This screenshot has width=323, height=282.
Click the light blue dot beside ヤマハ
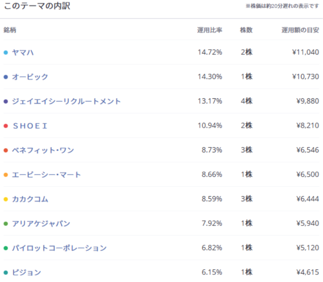pyautogui.click(x=5, y=52)
